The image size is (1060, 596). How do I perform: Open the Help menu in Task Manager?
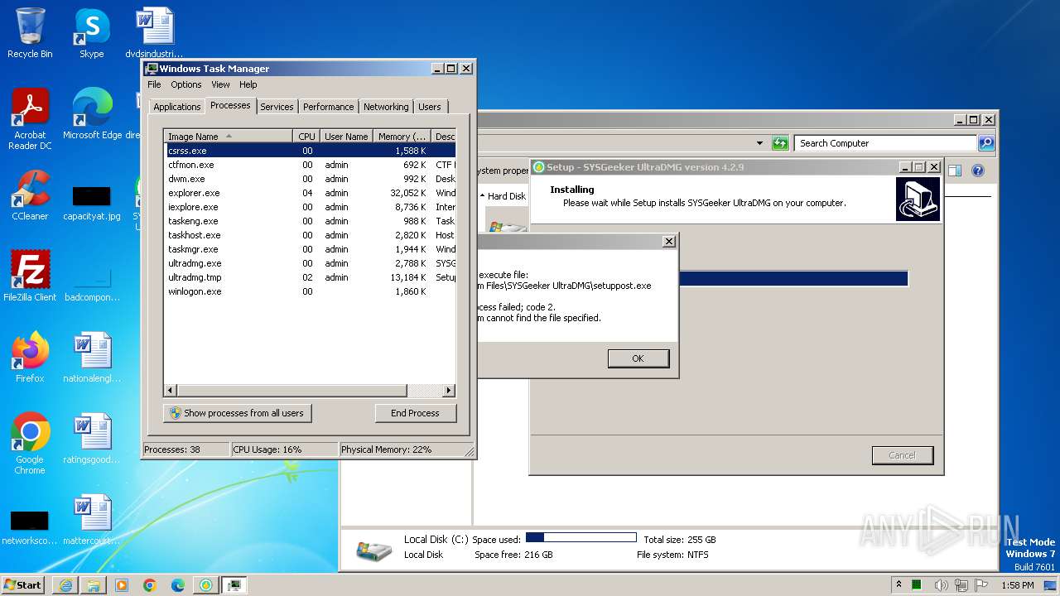click(x=248, y=84)
